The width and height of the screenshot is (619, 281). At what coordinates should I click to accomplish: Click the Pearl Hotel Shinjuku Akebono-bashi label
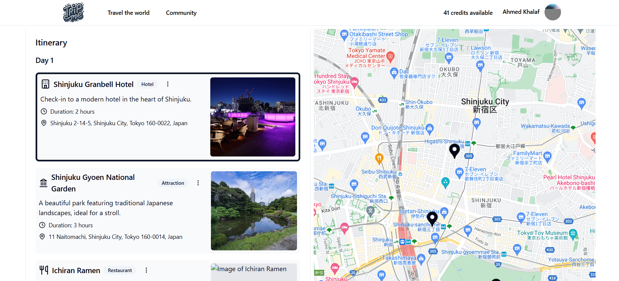pyautogui.click(x=569, y=183)
